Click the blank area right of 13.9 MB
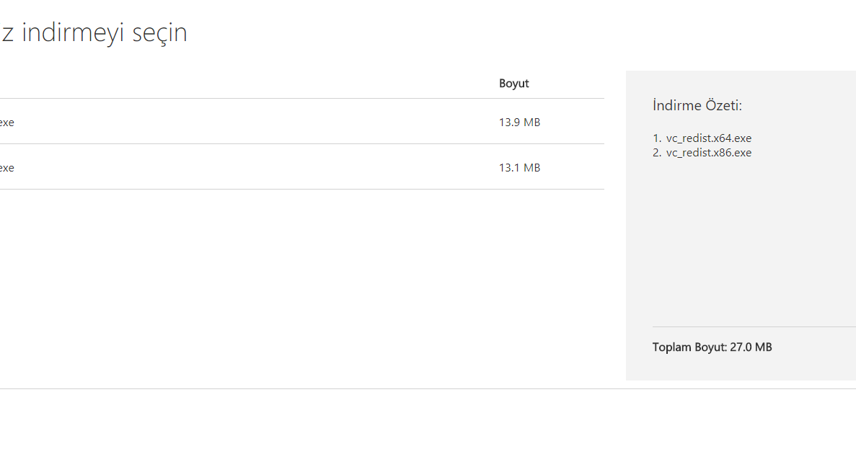 [x=573, y=123]
